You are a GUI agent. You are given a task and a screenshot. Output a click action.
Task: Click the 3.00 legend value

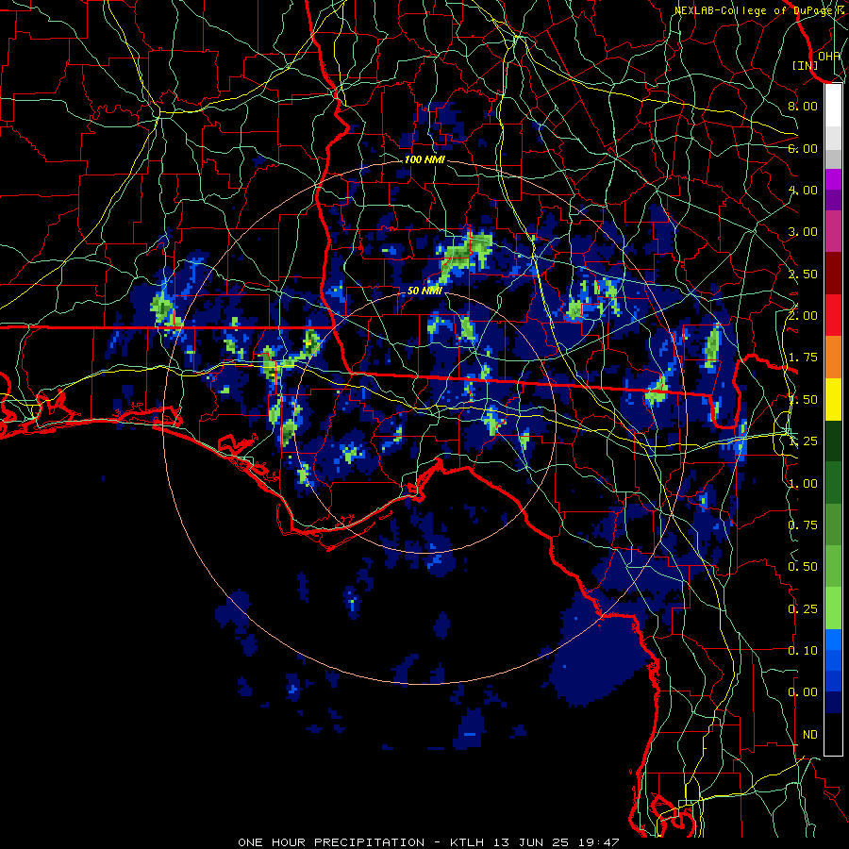(x=803, y=232)
